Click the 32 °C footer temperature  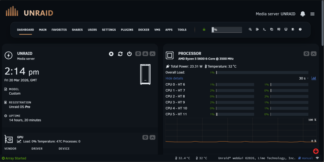pos(202,158)
